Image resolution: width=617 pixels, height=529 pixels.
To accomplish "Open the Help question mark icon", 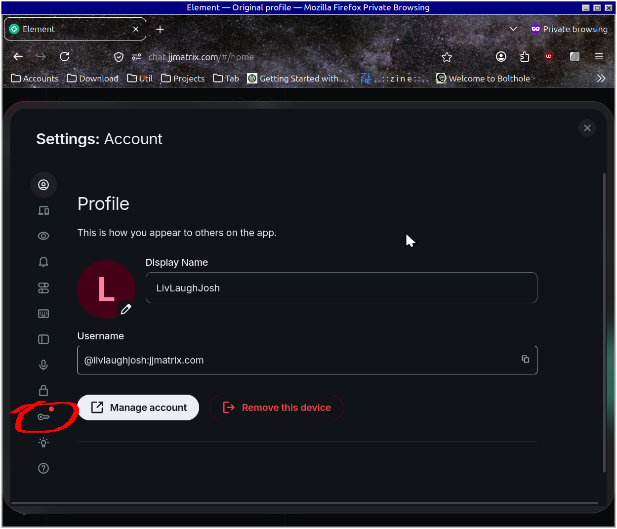I will [x=43, y=468].
